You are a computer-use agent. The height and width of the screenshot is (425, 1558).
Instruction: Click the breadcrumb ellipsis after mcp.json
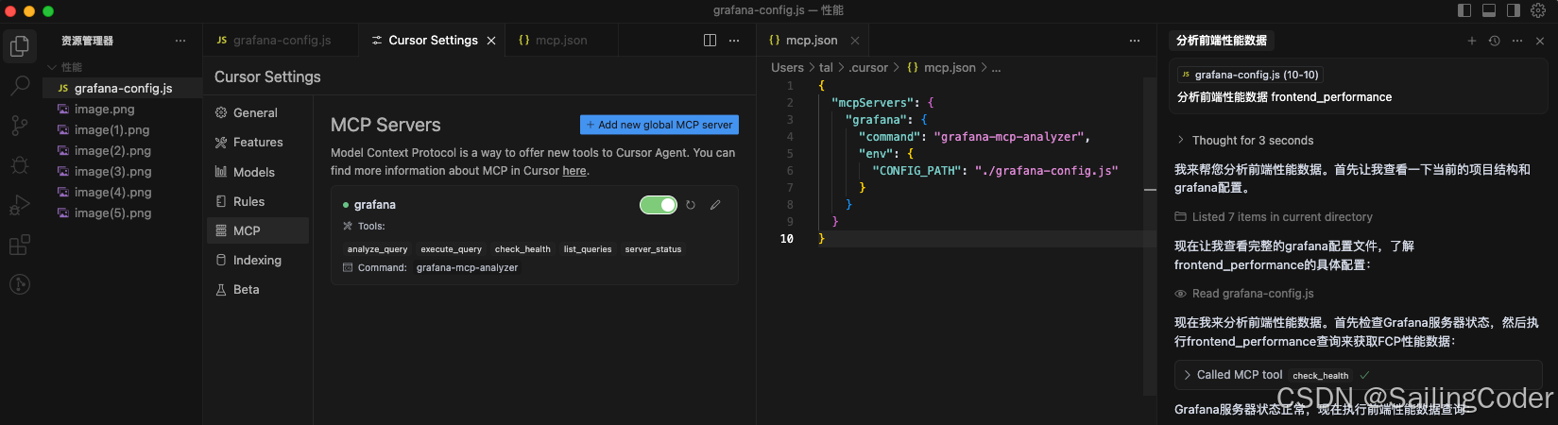click(x=996, y=68)
